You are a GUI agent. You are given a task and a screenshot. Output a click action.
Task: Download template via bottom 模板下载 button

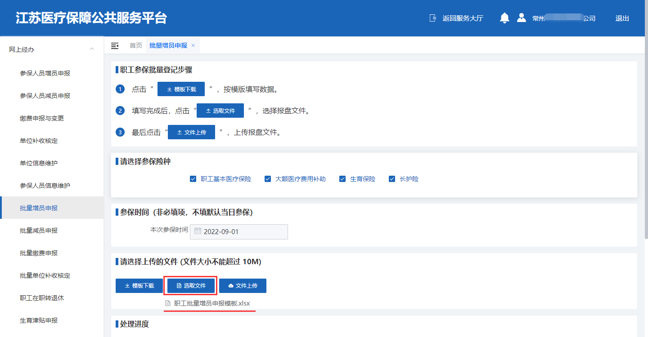[139, 286]
